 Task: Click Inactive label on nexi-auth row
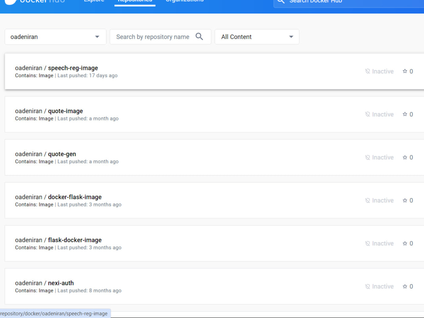[x=382, y=286]
